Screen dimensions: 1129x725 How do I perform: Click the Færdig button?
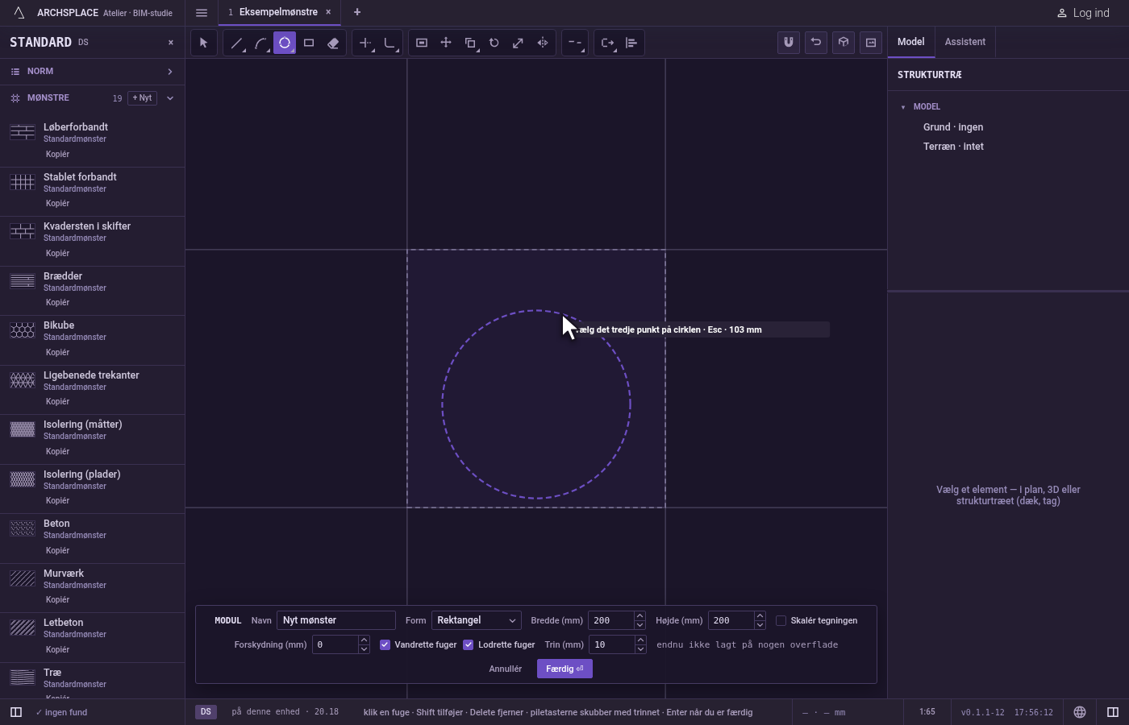(x=564, y=669)
